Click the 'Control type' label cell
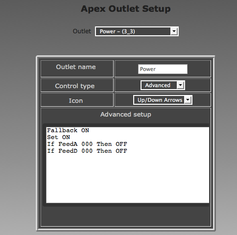Viewport: 237px width, 235px height. 77,85
